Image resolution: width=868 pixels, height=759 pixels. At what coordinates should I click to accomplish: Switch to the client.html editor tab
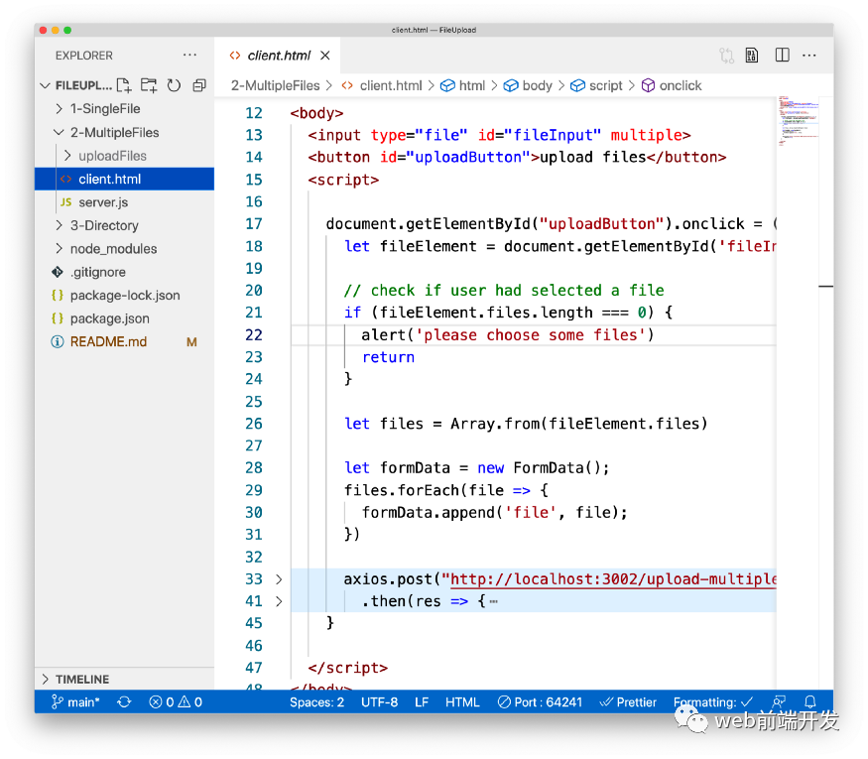pos(279,56)
